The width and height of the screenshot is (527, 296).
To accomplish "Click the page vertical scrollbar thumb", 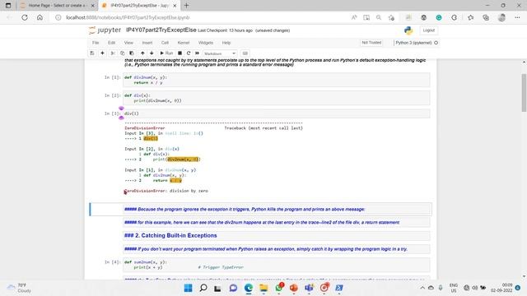I will (524, 93).
